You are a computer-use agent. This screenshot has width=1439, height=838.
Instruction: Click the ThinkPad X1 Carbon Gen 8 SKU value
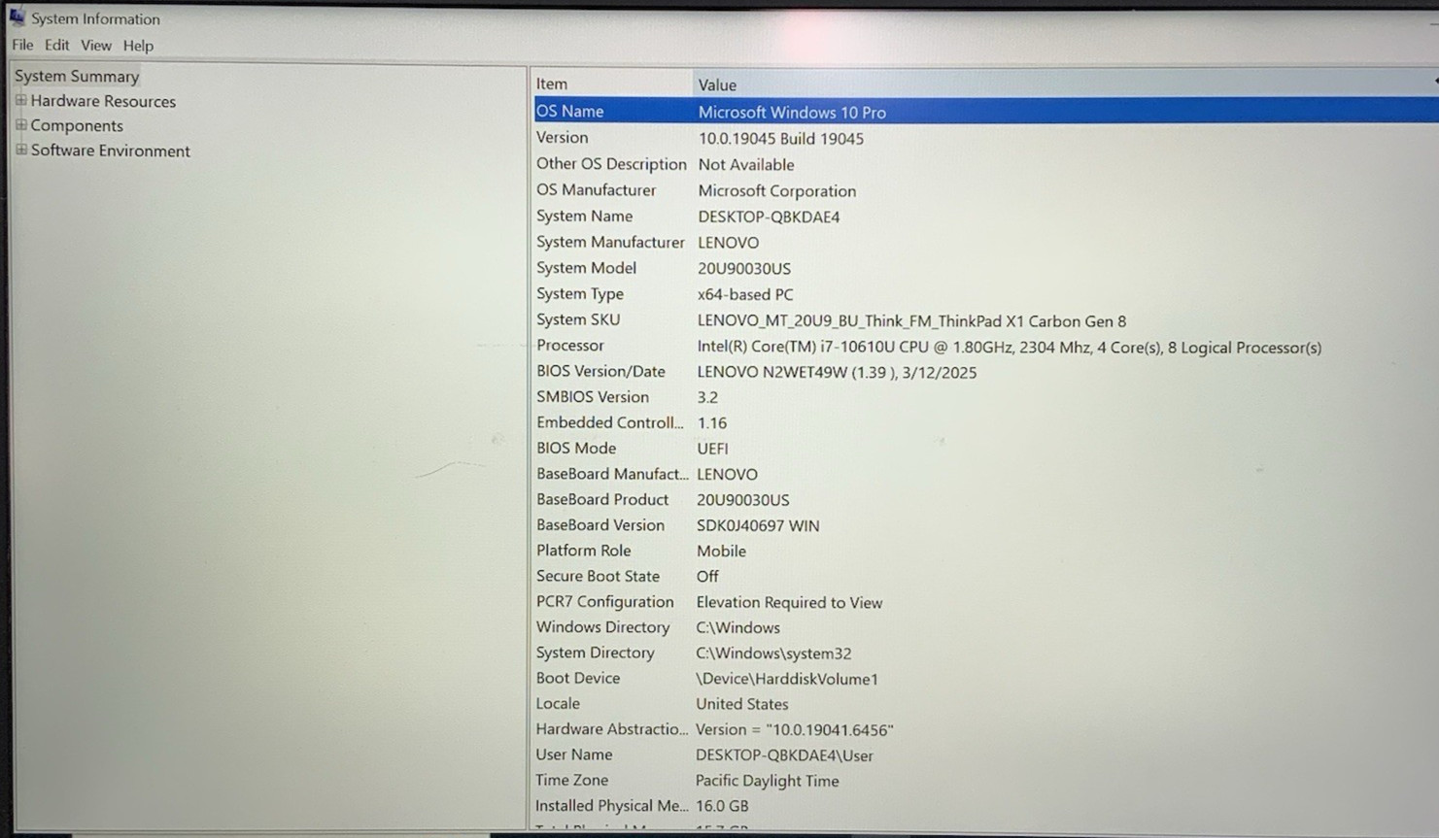point(911,321)
